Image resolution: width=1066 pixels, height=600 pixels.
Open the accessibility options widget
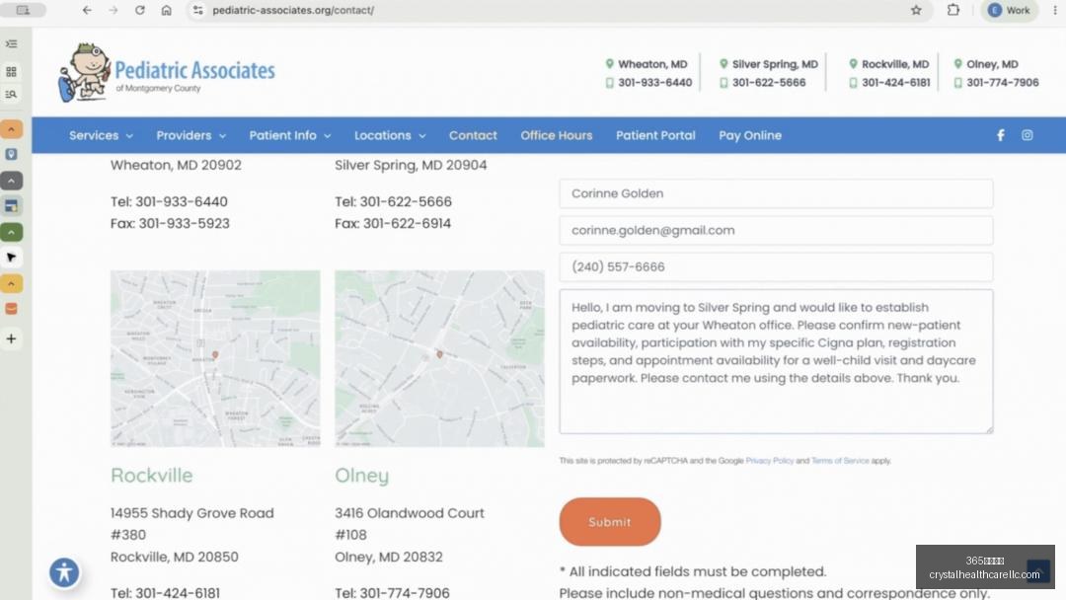click(x=64, y=572)
